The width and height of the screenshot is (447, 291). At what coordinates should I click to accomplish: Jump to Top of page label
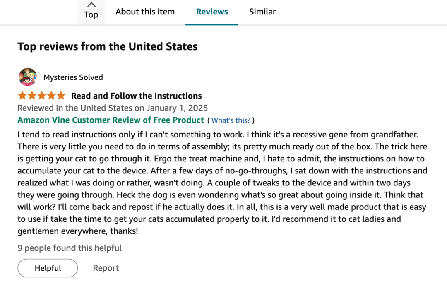click(91, 14)
